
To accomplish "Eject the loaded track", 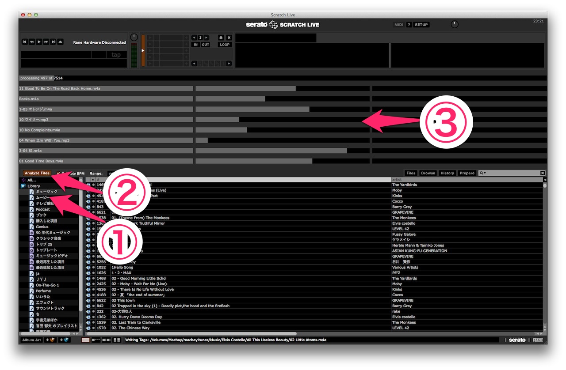I will (x=61, y=42).
